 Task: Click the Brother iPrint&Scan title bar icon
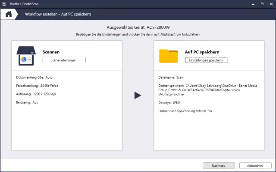[4, 3]
